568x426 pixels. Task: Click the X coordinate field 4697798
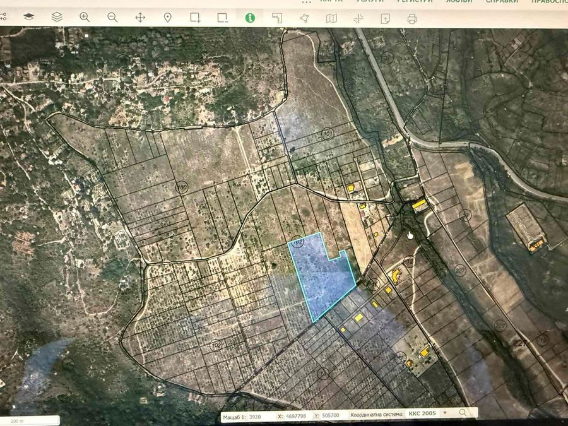tap(297, 417)
